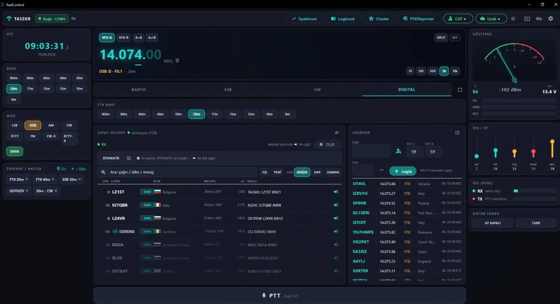560x304 pixels.
Task: Select VFO A
Action: coord(107,37)
